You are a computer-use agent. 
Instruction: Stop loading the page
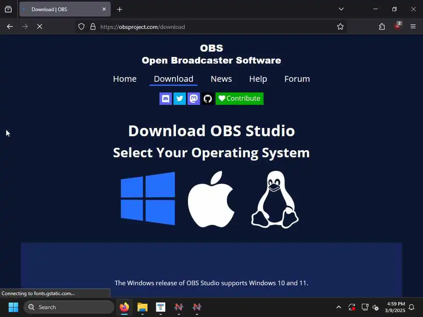40,27
